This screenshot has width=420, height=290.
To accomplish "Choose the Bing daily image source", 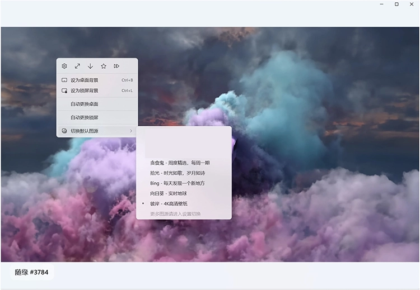I will (x=177, y=183).
